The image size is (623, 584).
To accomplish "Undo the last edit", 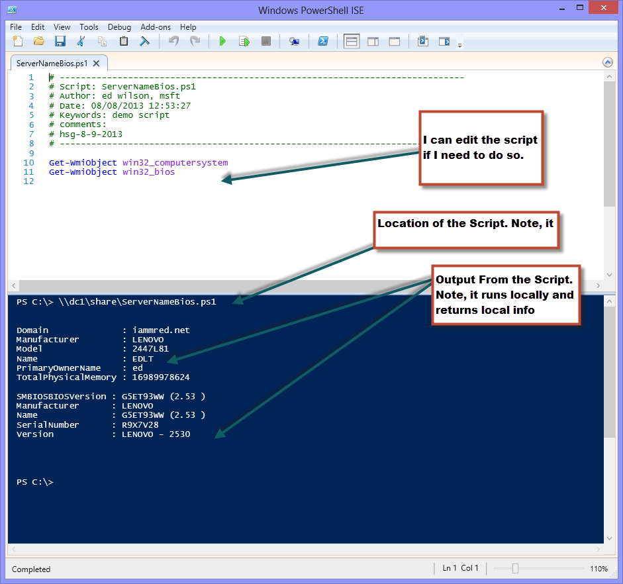I will [x=173, y=41].
